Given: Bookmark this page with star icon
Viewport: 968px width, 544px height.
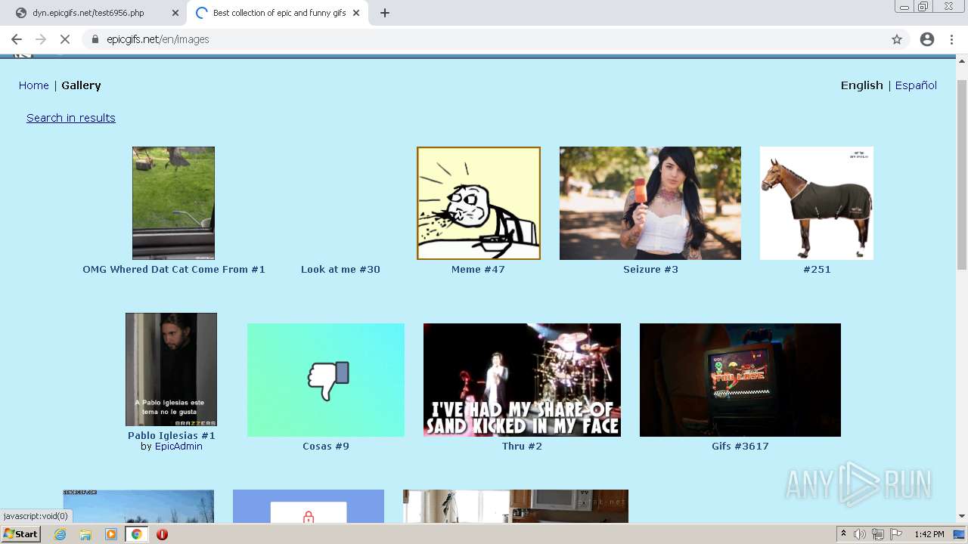Looking at the screenshot, I should pyautogui.click(x=897, y=39).
